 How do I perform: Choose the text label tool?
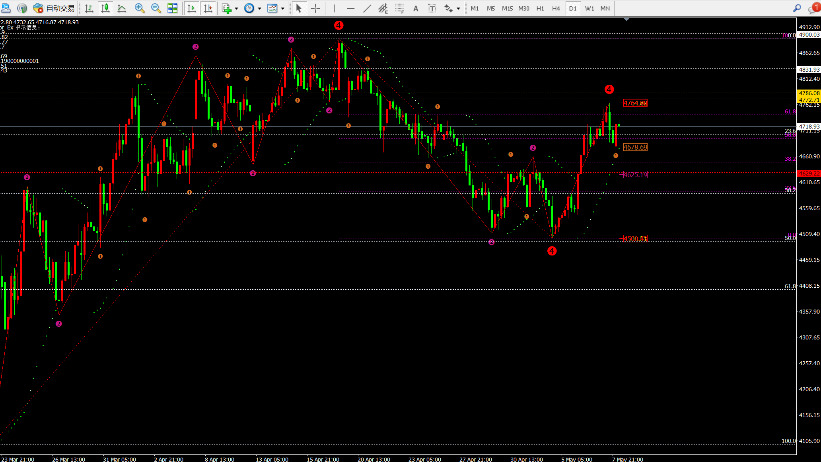[432, 8]
